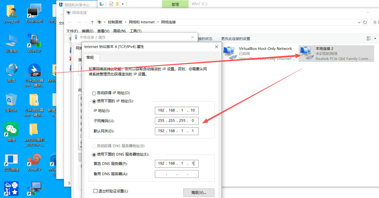Open the 查看(V) menu
Viewport: 379px width, 198px height.
point(103,31)
